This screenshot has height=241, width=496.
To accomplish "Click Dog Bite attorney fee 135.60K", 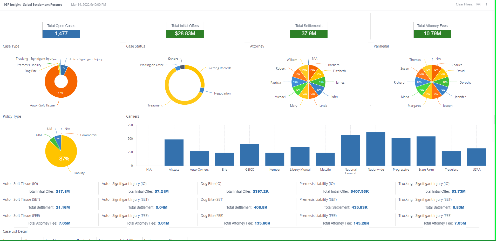I will 262,223.
